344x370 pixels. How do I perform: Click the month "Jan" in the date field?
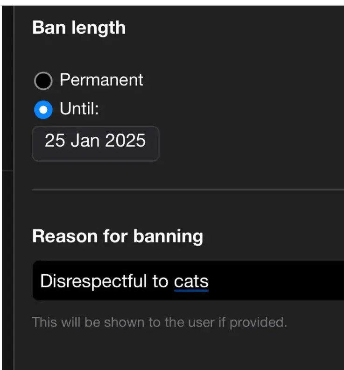(83, 141)
